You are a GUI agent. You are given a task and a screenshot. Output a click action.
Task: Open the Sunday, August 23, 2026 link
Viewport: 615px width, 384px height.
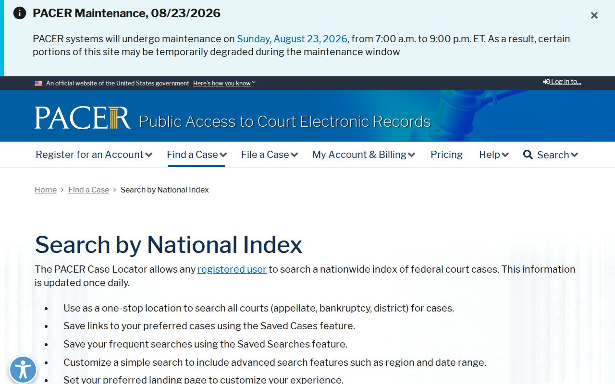(x=292, y=39)
